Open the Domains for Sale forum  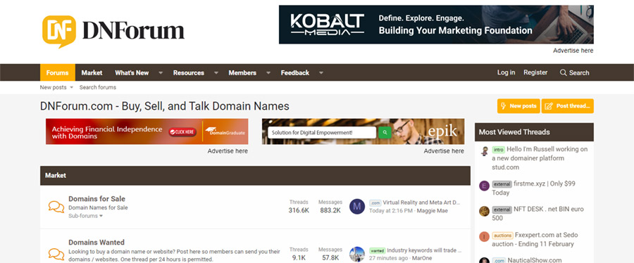pyautogui.click(x=97, y=199)
